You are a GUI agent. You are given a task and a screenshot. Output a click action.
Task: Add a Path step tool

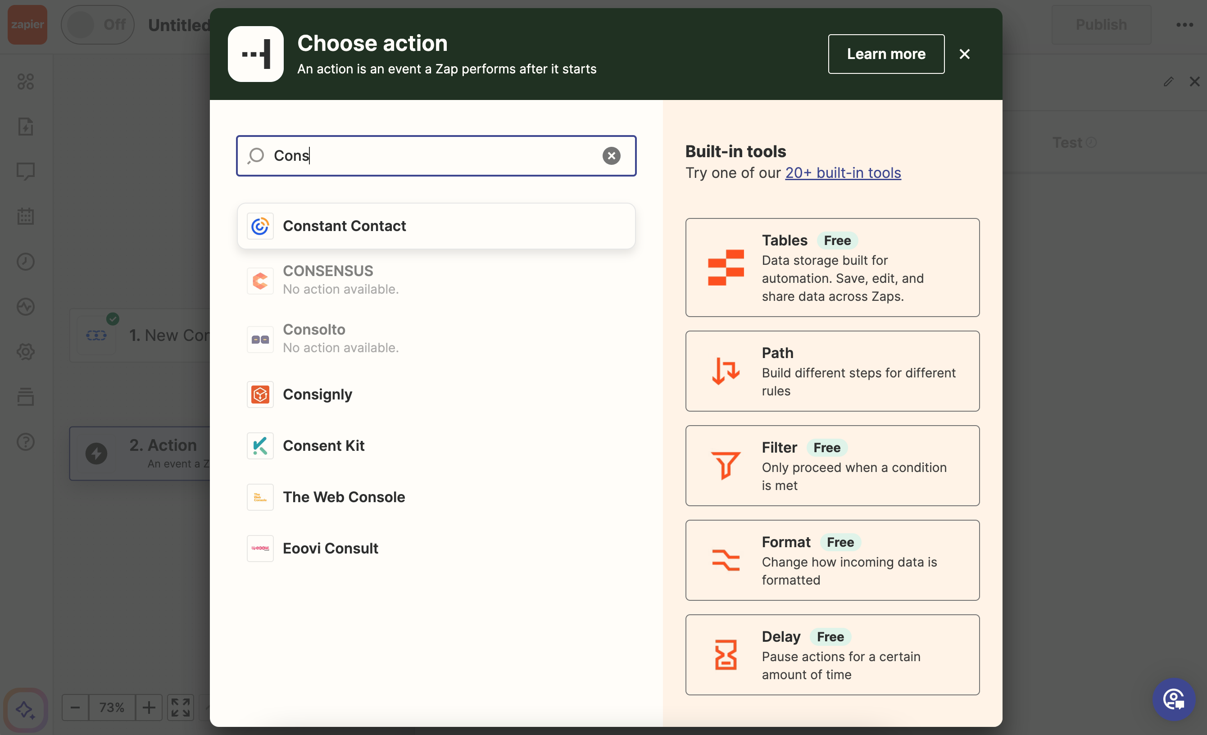832,371
